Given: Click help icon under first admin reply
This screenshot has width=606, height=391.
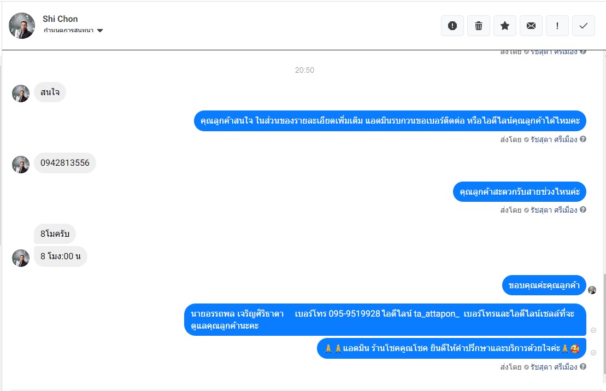Looking at the screenshot, I should [583, 139].
